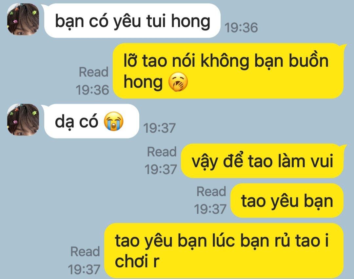This screenshot has width=354, height=279.
Task: Select the short "tao yêu bạn" bubble
Action: point(287,201)
